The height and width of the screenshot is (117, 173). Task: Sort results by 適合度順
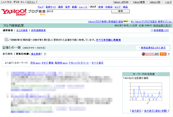tap(36, 54)
